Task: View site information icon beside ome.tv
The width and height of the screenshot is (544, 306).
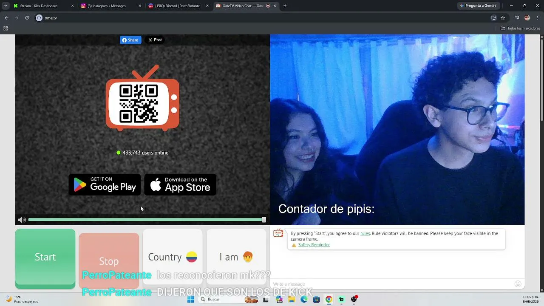Action: point(39,18)
